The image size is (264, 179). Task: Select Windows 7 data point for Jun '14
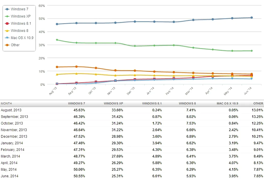coord(251,18)
